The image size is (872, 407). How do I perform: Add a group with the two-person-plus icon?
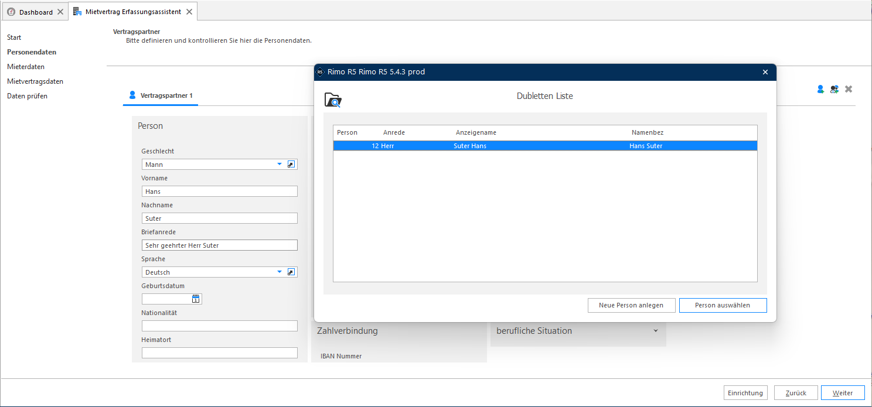point(834,89)
